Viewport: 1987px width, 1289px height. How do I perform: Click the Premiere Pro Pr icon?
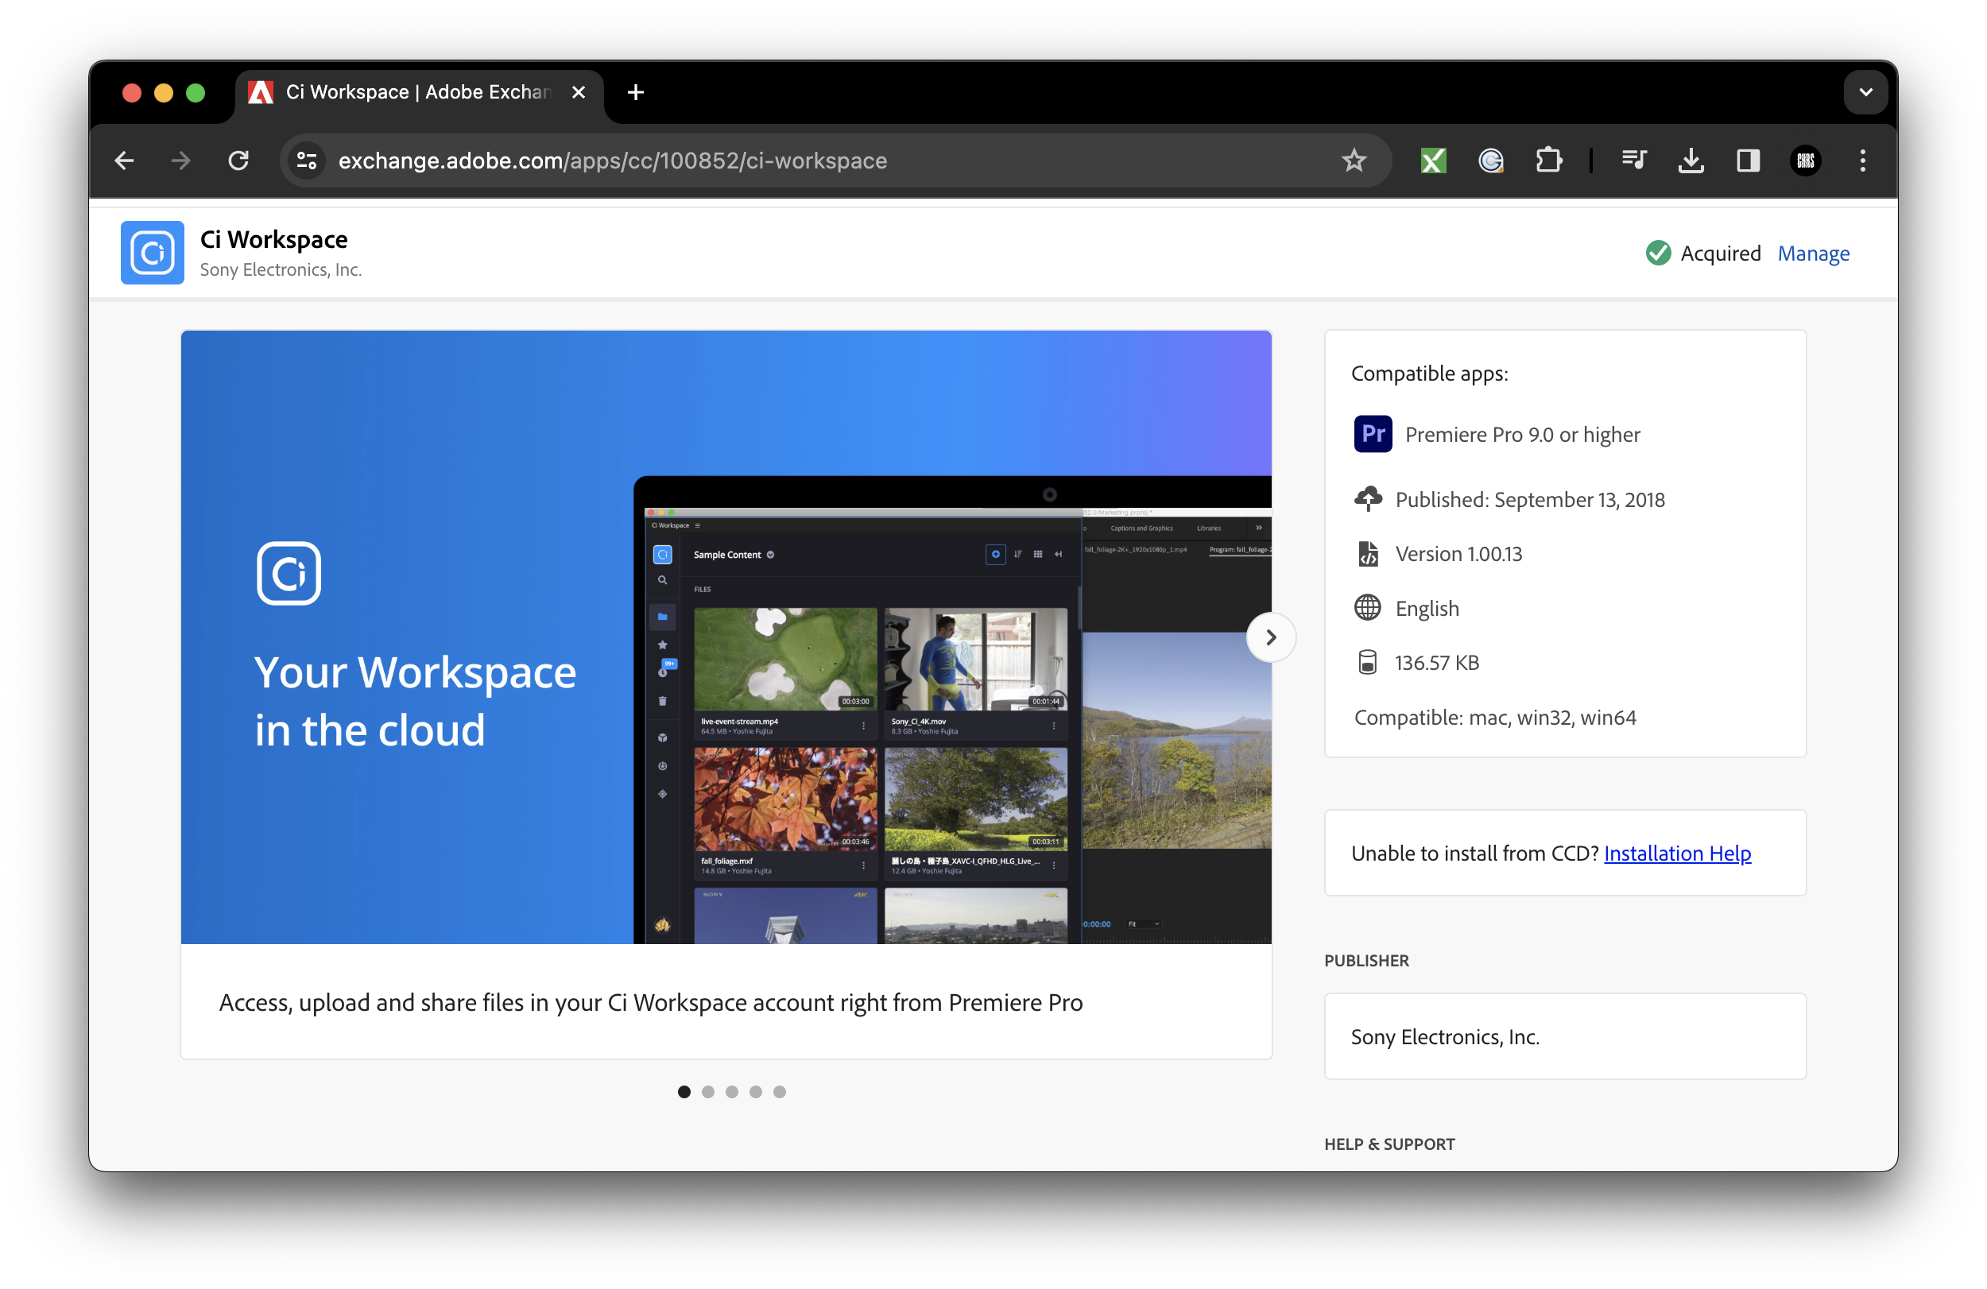pos(1373,434)
